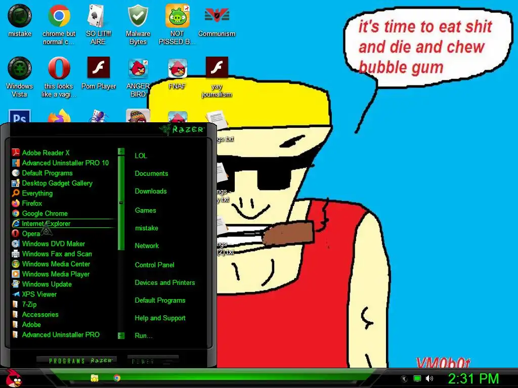518x388 pixels.
Task: Click the green program list scrollbar thumb
Action: pos(121,203)
